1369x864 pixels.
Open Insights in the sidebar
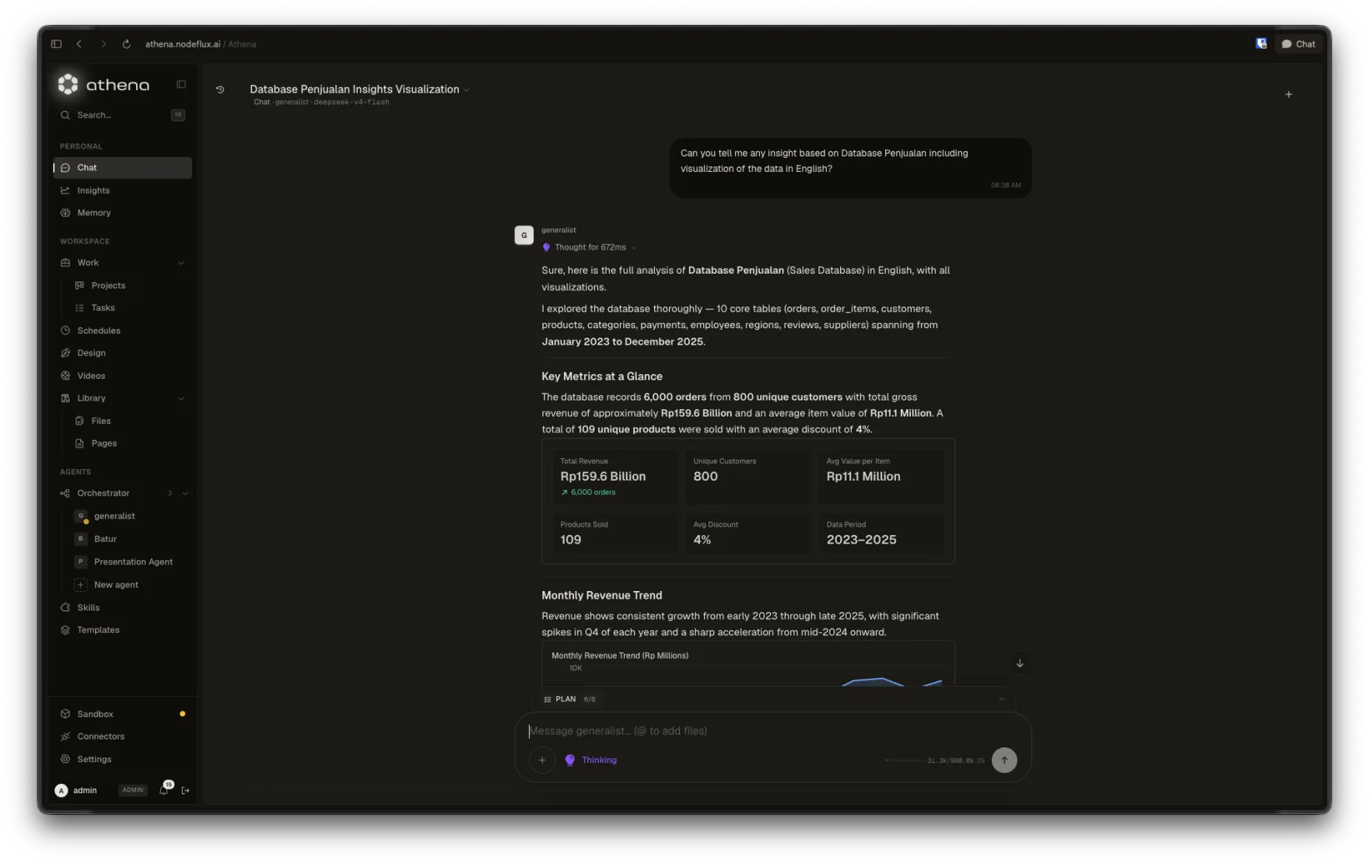pos(122,191)
